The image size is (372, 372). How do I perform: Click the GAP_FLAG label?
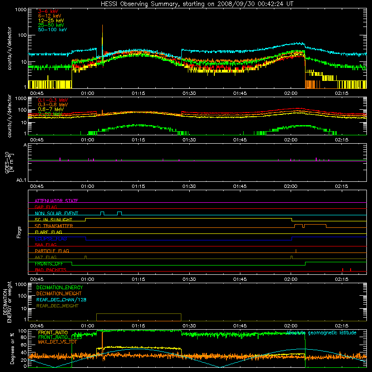(46, 207)
